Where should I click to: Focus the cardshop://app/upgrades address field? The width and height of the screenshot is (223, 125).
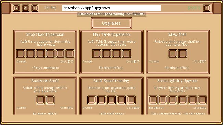coord(111,8)
